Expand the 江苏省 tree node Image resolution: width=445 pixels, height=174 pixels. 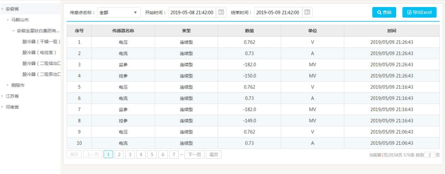[x=2, y=96]
